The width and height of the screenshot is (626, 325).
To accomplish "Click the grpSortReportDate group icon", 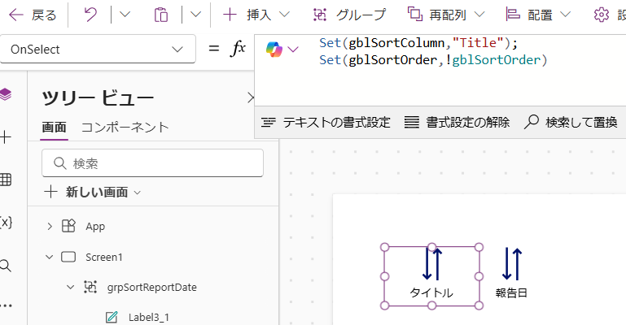I will [90, 287].
